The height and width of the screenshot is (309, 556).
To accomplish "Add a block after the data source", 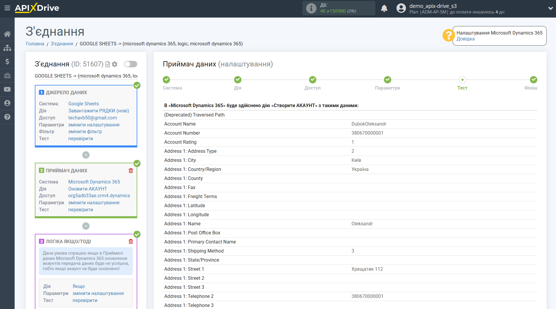I will coord(86,155).
